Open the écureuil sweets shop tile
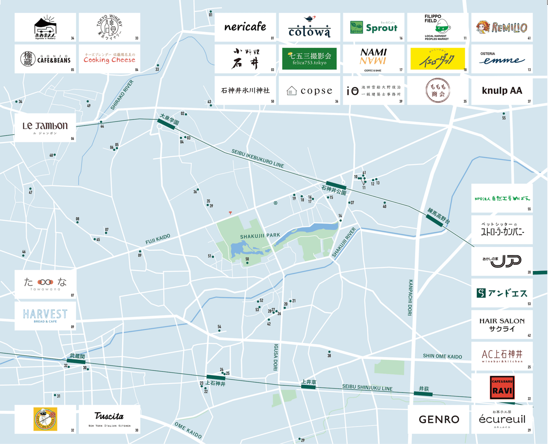 point(502,419)
